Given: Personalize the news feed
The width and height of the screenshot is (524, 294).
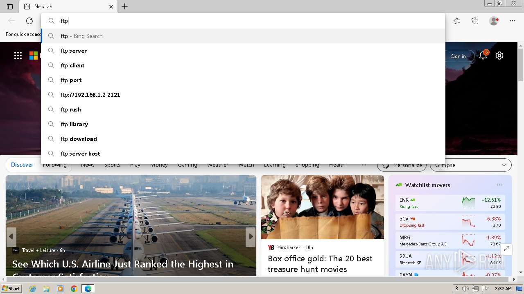Looking at the screenshot, I should click(402, 165).
